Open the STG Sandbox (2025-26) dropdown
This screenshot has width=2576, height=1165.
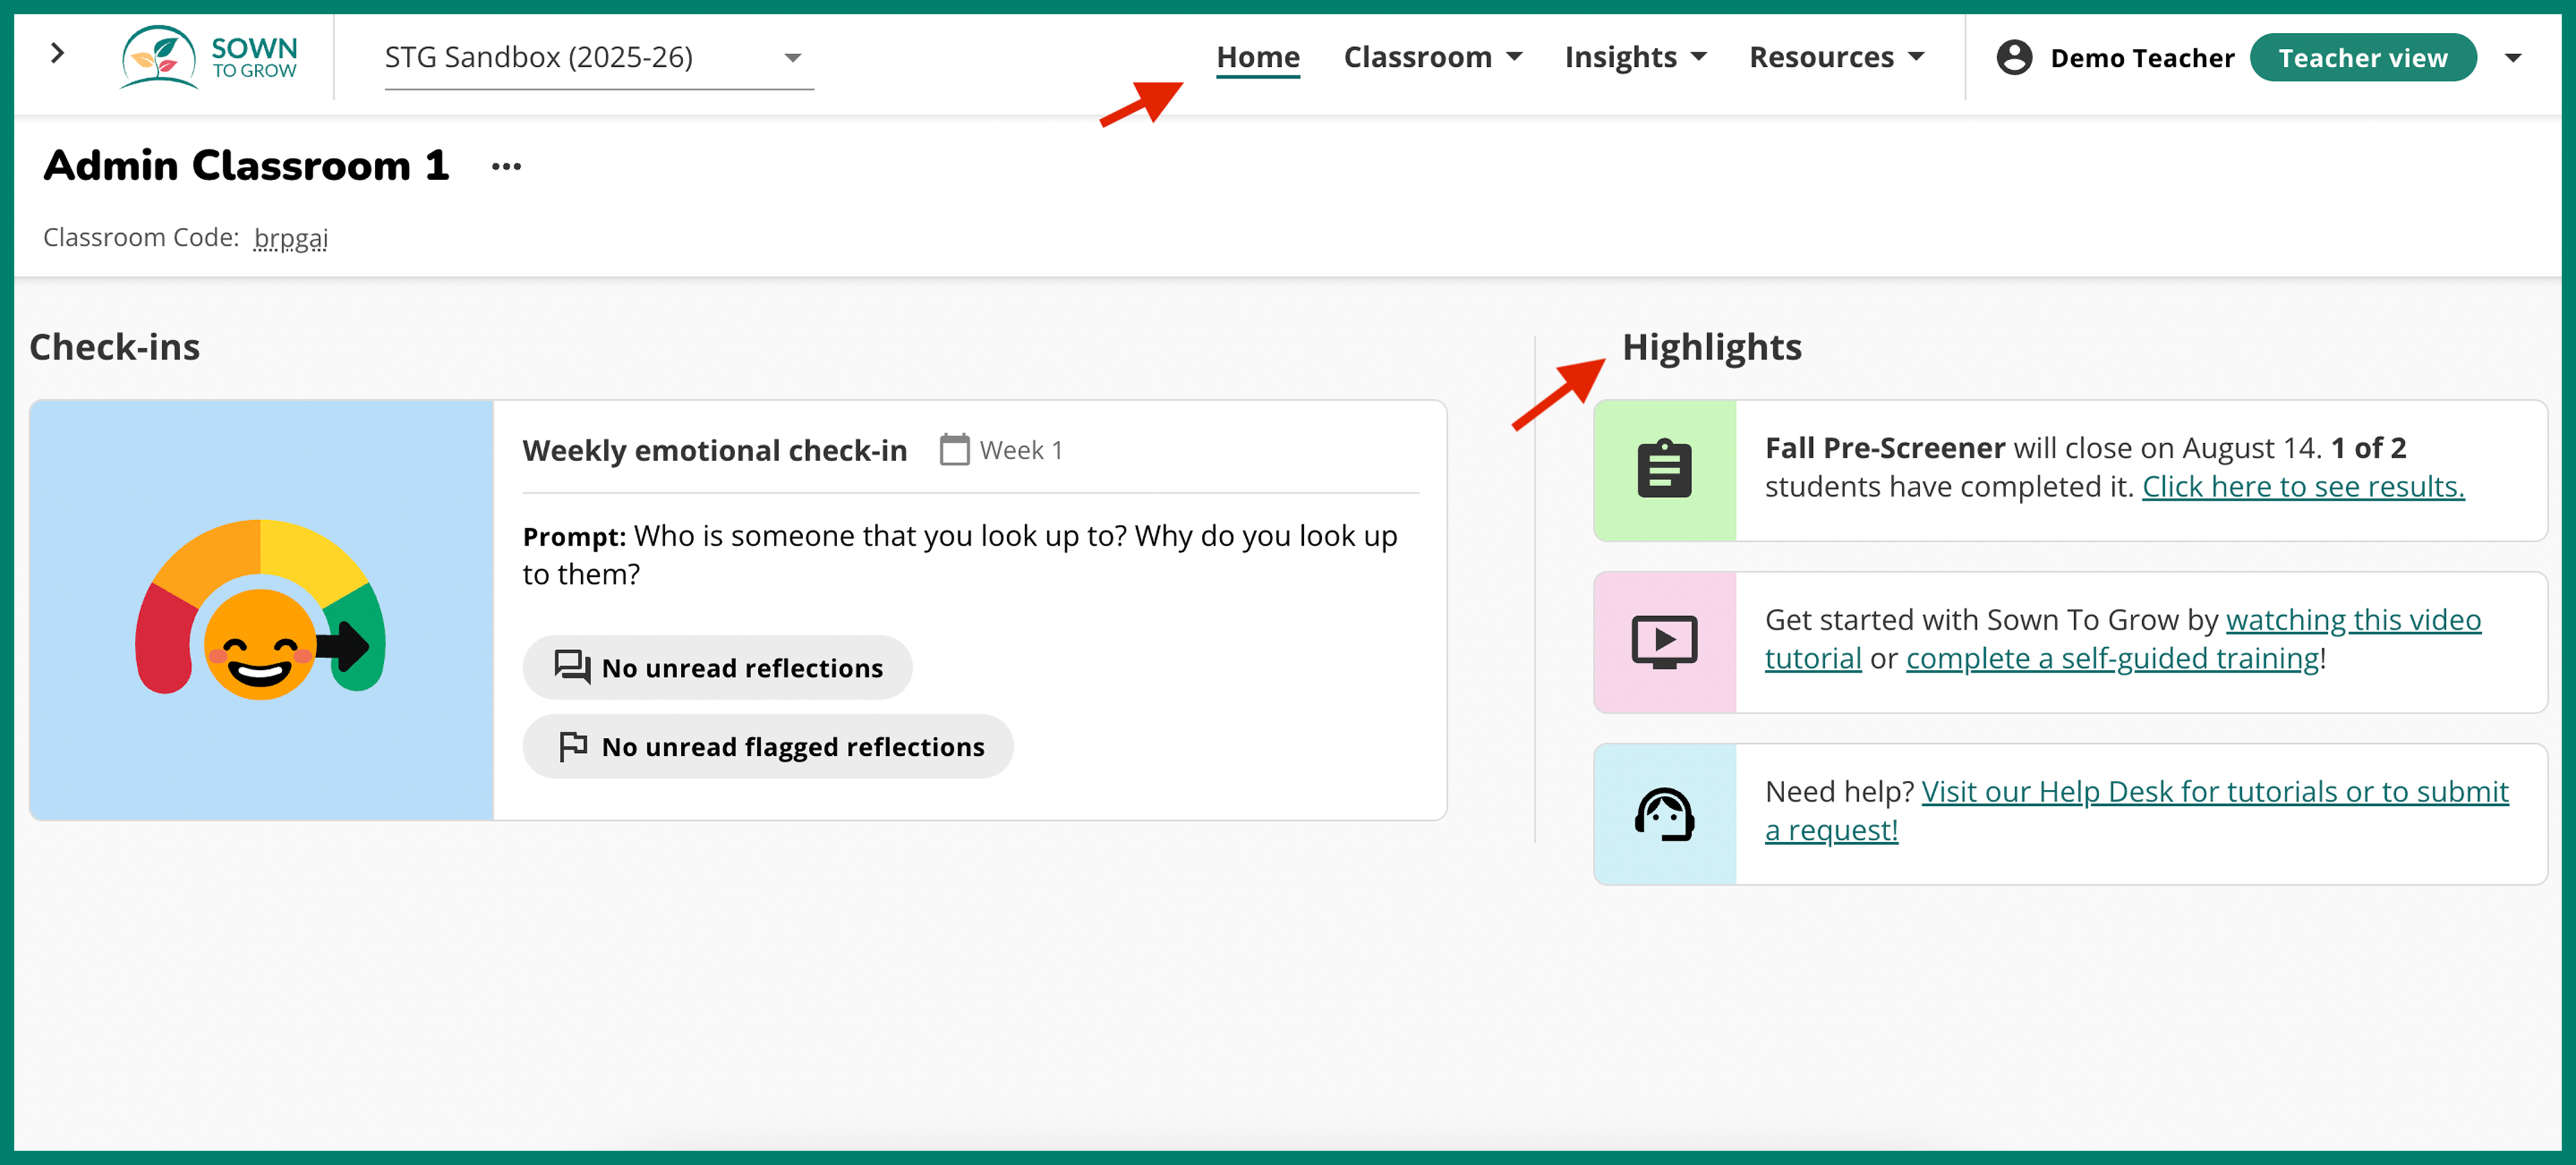coord(598,58)
